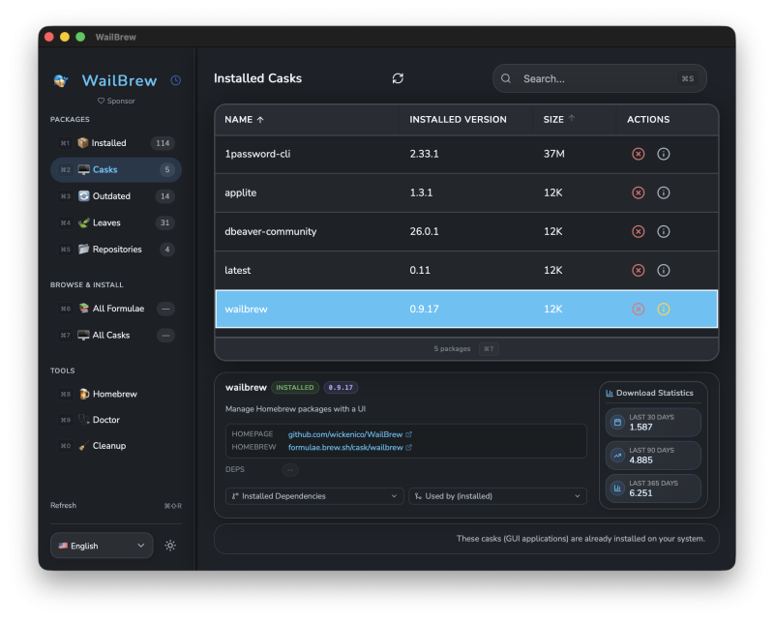
Task: Click the 1.587 downloads value
Action: [640, 427]
